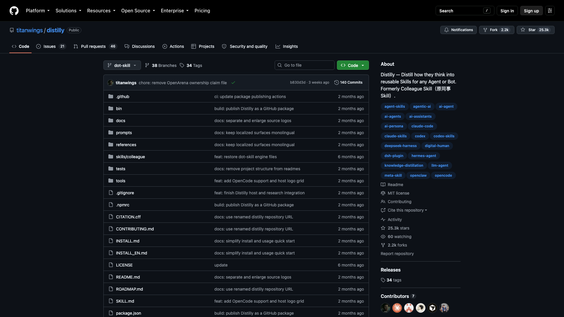Click the Sign in button
Screen dimensions: 564x317
507,11
